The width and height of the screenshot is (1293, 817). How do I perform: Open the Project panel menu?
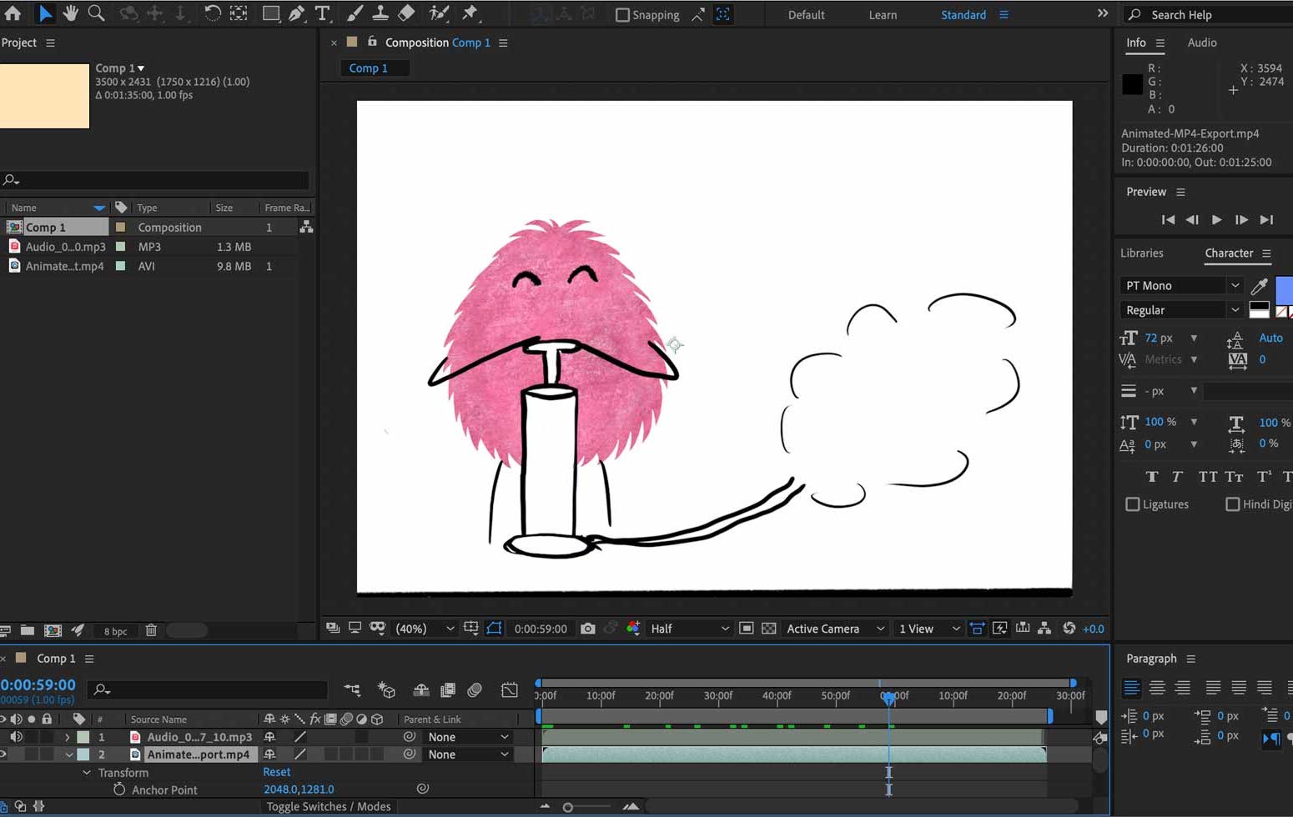51,43
